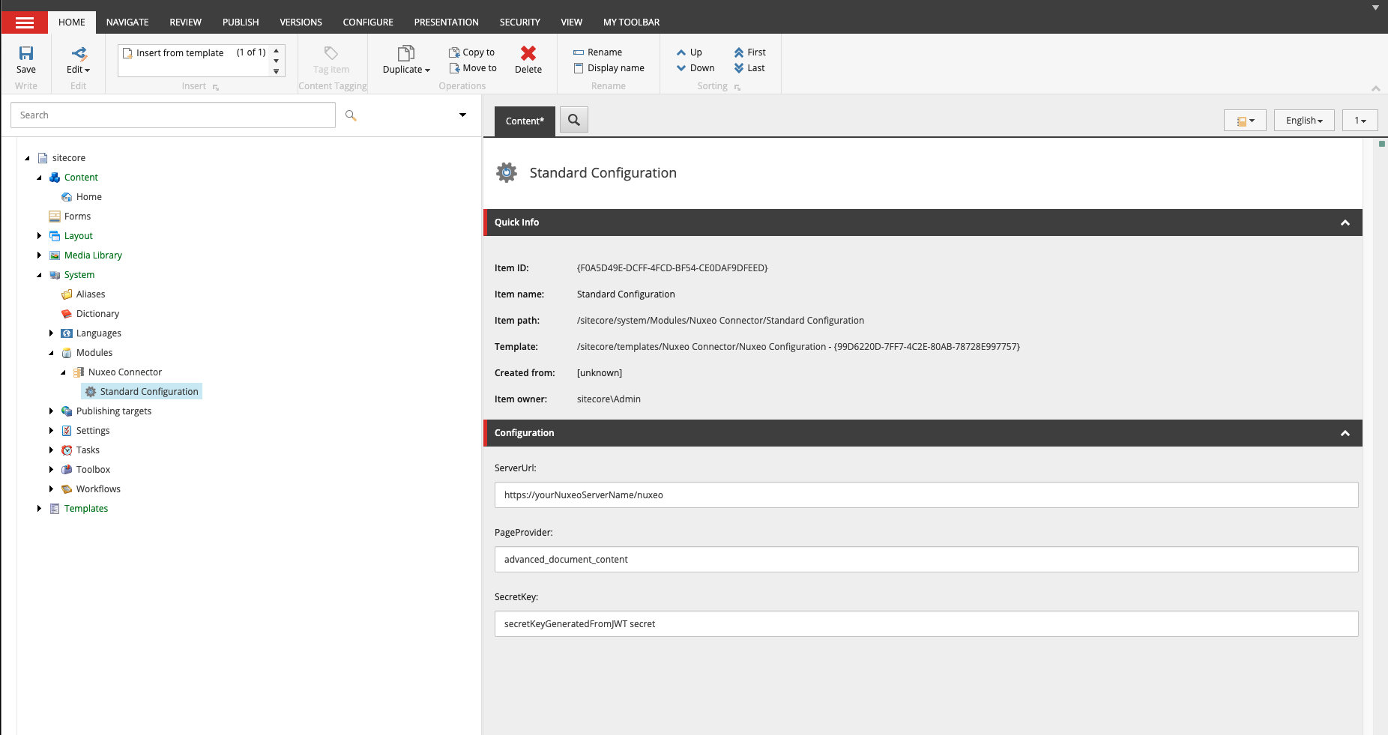
Task: Collapse the sitecore root node
Action: point(27,158)
